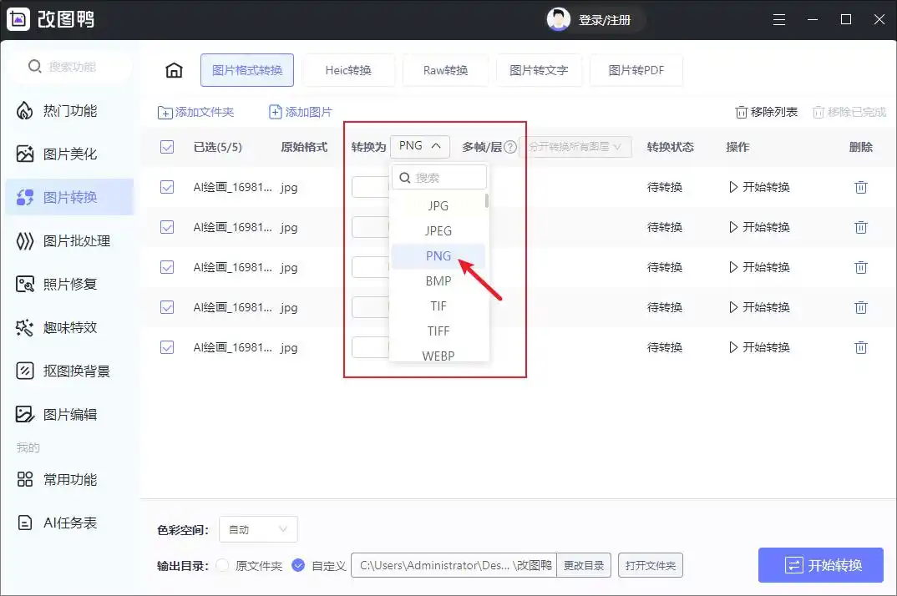Select 抠图换背景 in the sidebar
This screenshot has height=596, width=897.
pos(76,371)
